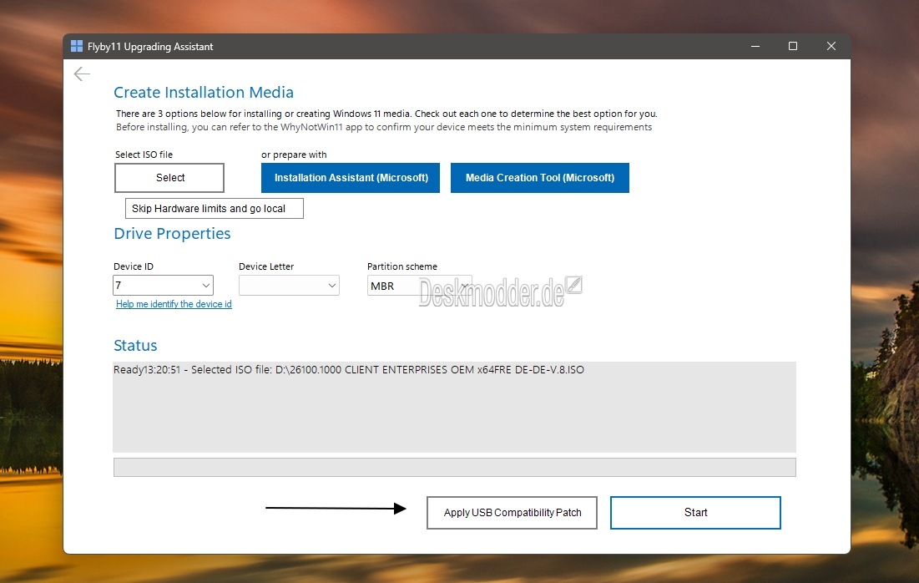The image size is (919, 583).
Task: Open the Partition scheme MBR dropdown
Action: point(420,286)
